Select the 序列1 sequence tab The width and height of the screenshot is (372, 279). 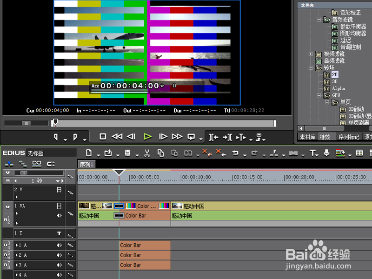click(86, 165)
